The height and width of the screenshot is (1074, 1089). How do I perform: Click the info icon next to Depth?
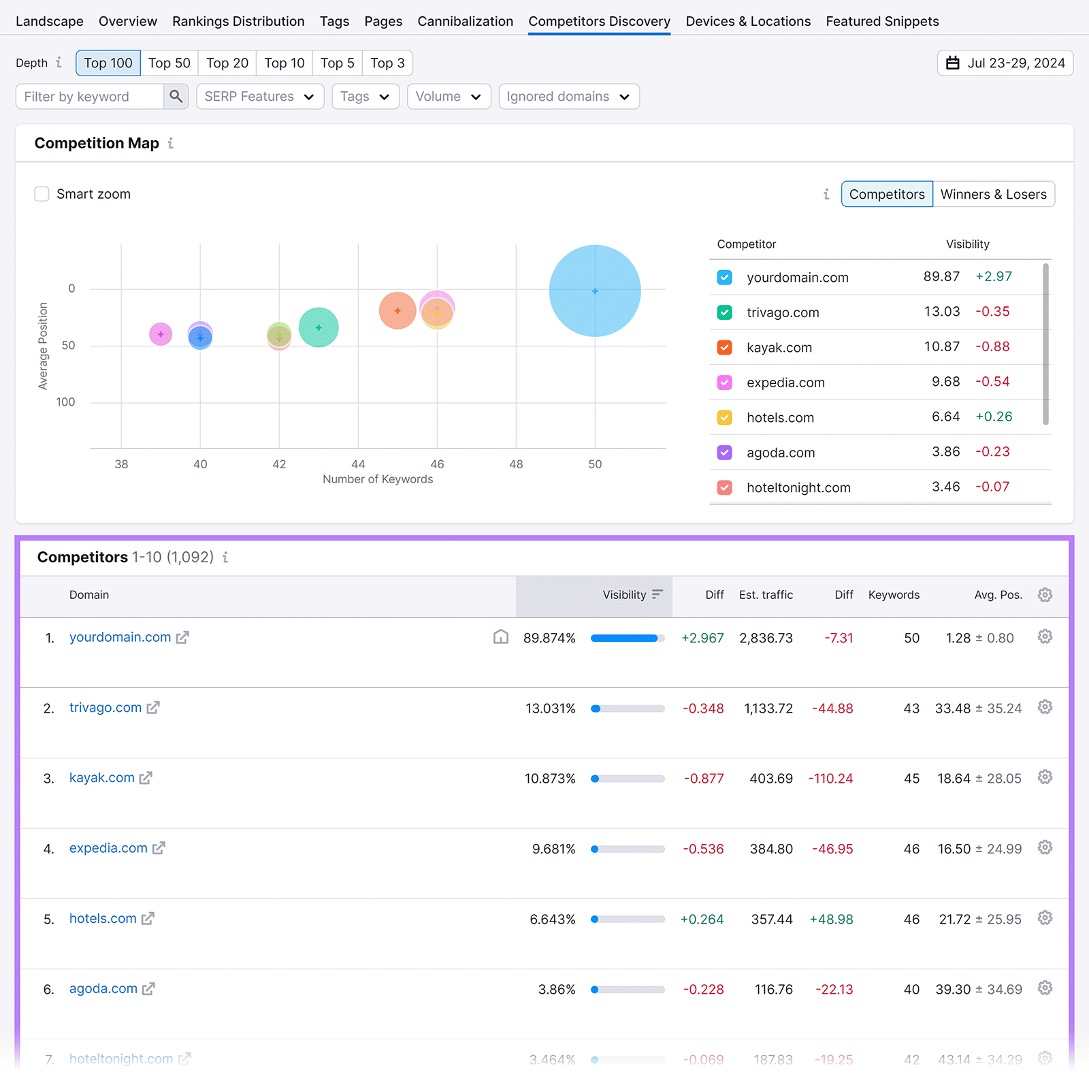[x=59, y=63]
